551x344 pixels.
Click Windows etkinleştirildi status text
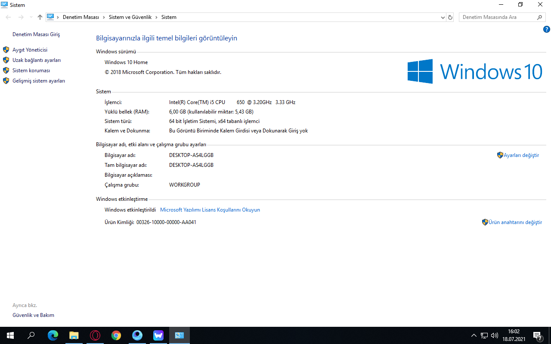click(130, 210)
